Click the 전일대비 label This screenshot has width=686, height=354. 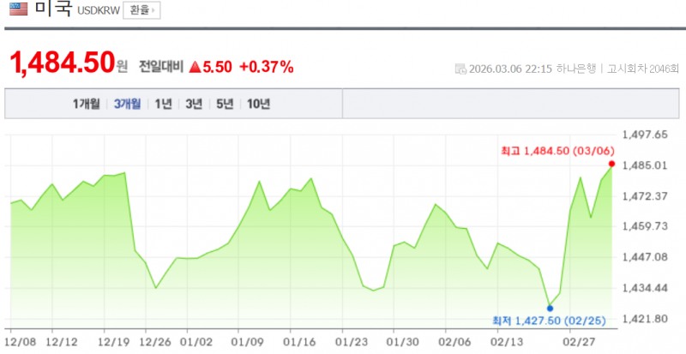[161, 67]
